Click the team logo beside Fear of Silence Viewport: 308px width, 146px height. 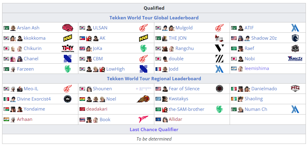[219, 89]
